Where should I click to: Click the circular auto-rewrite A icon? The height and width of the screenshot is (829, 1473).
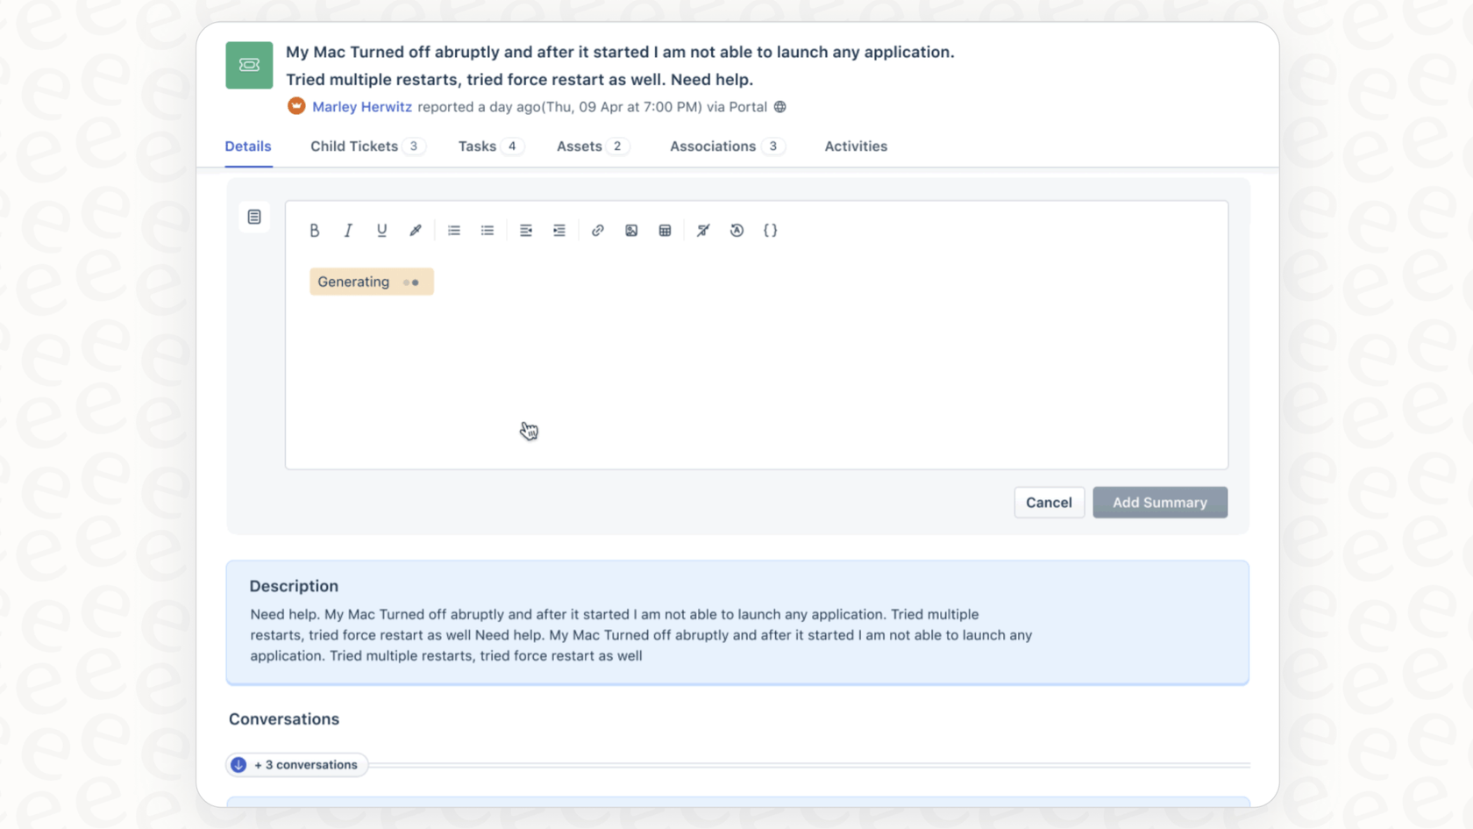(736, 230)
